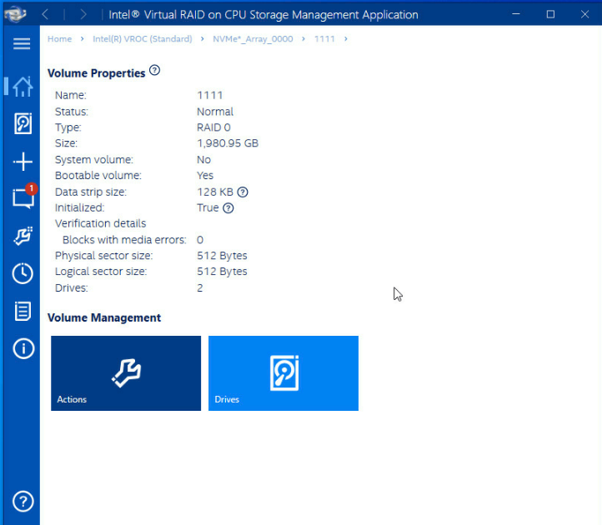
Task: Navigate back with the left arrow
Action: tap(45, 15)
